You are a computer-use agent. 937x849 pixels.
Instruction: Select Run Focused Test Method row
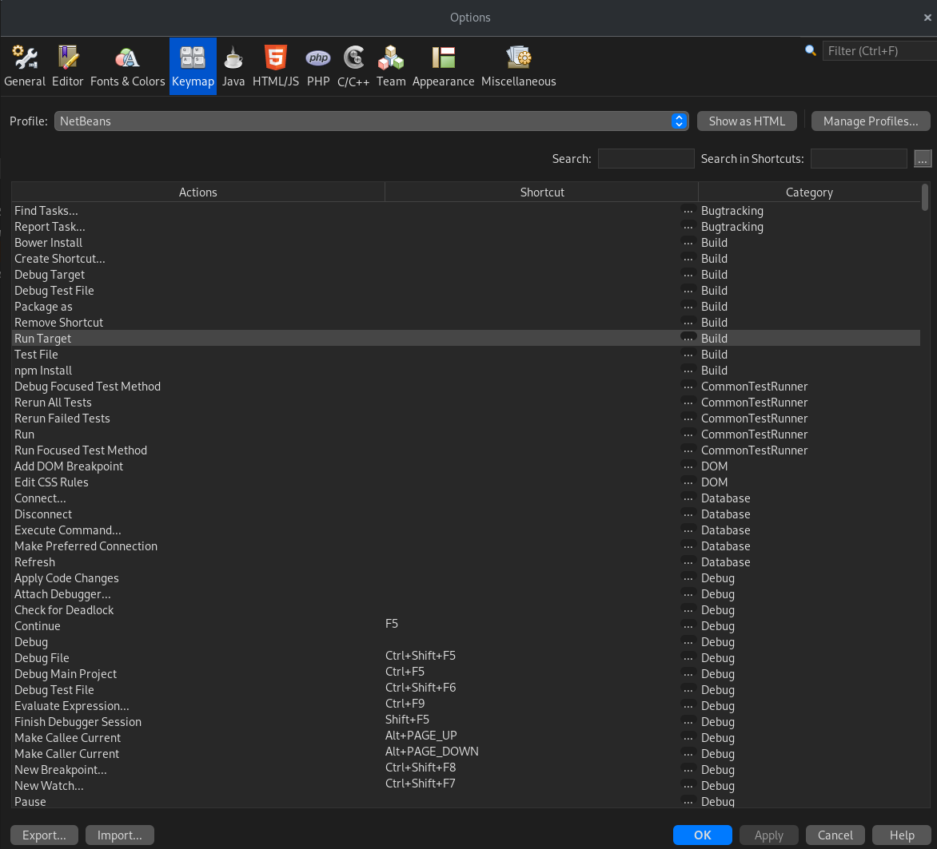click(x=465, y=450)
